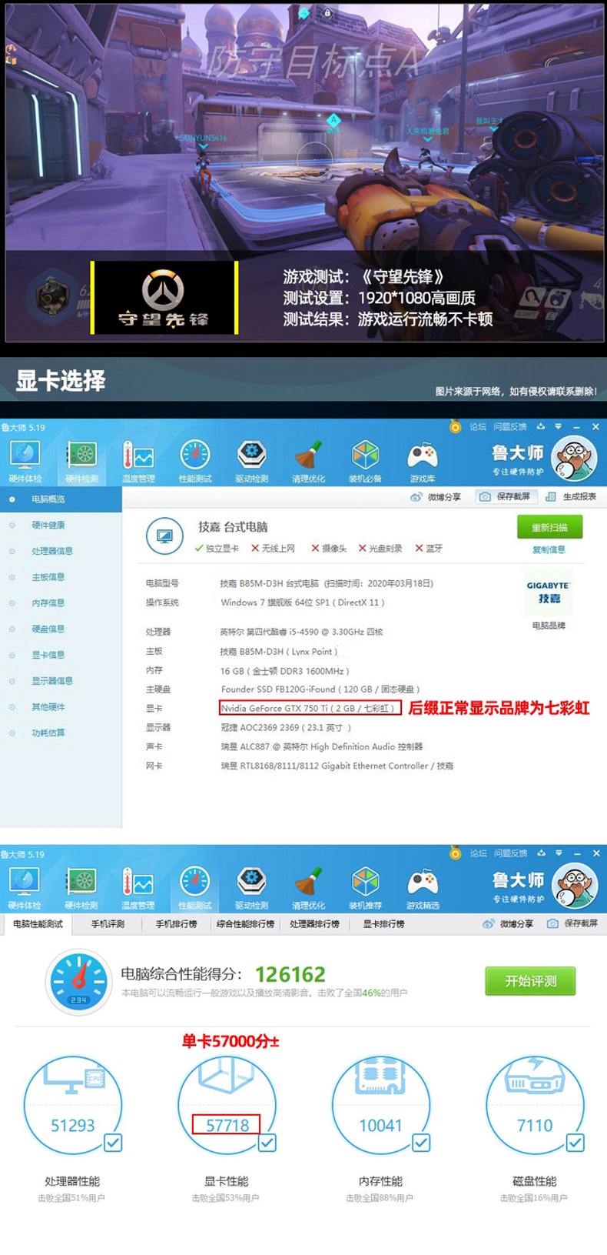
Task: Open the 装机必备 toolbar icon
Action: pyautogui.click(x=365, y=459)
